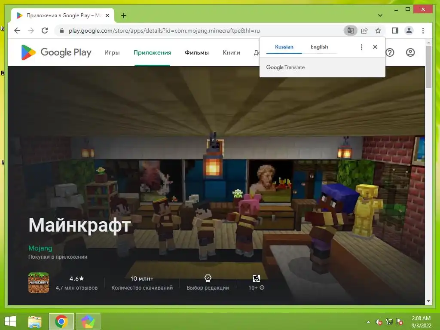Share this page using the share icon
Screen dimensions: 440x330
[364, 31]
